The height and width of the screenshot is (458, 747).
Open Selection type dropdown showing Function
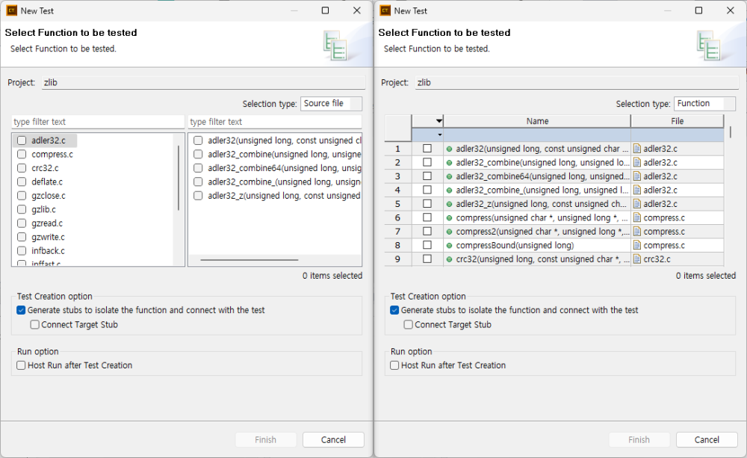(x=704, y=104)
